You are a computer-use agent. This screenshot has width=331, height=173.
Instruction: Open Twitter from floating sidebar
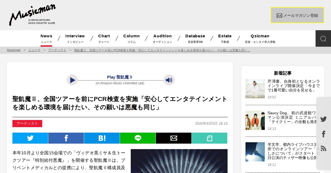tap(324, 119)
